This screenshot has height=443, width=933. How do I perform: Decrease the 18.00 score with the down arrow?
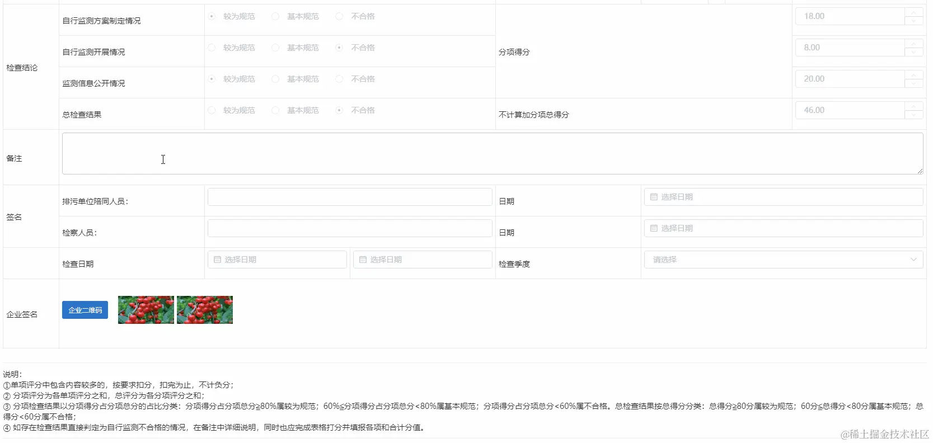pos(913,21)
